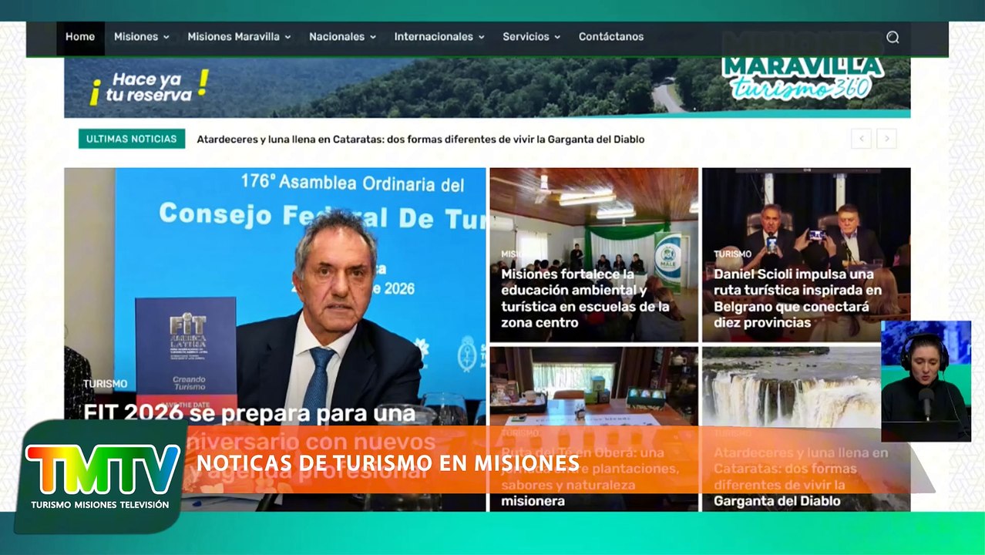The height and width of the screenshot is (555, 985).
Task: Open the search magnifier icon
Action: click(893, 37)
